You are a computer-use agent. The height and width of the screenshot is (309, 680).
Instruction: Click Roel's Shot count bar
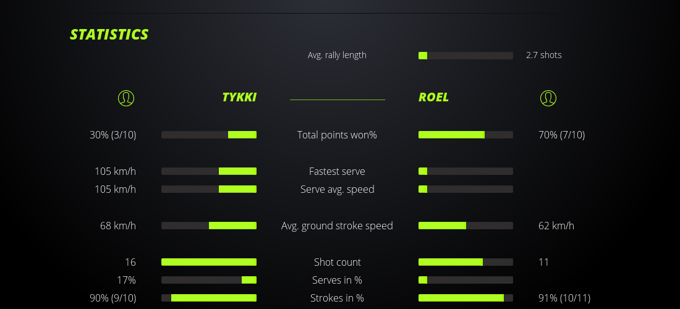pos(465,262)
